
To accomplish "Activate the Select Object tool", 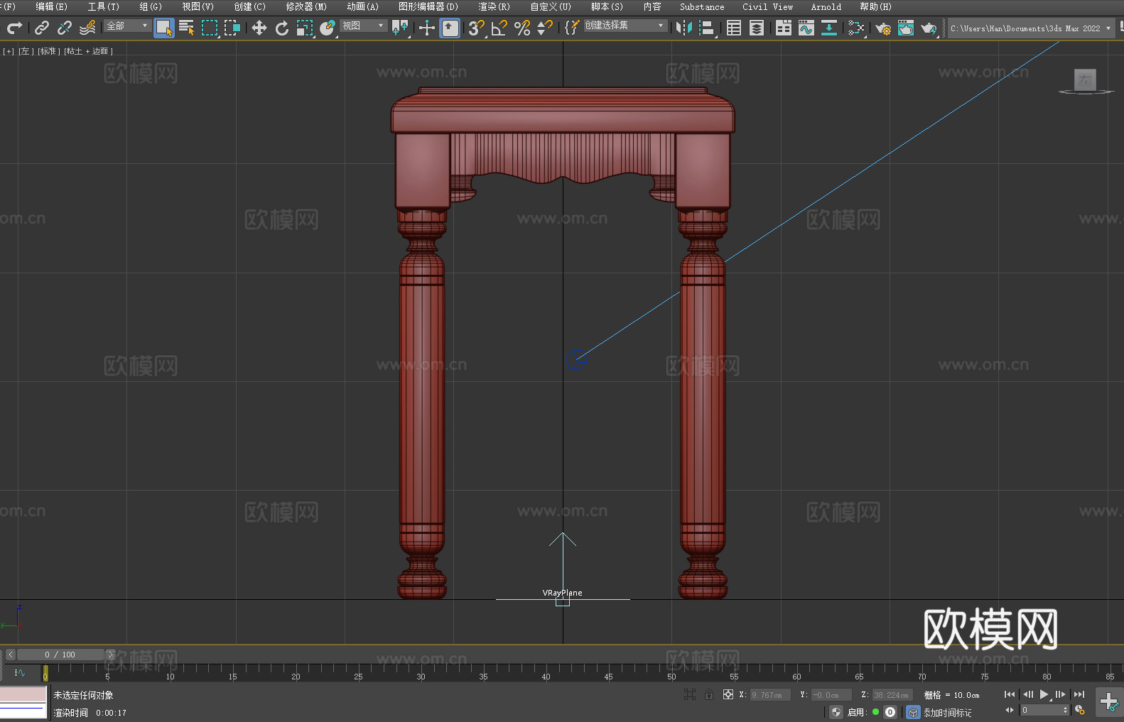I will tap(164, 28).
